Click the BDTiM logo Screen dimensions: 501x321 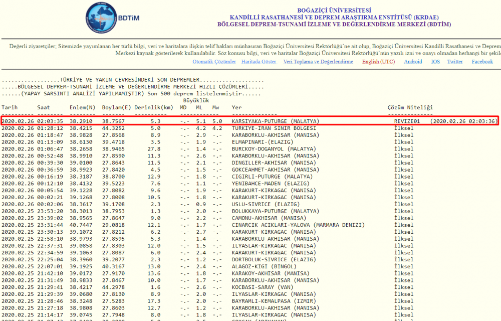[x=107, y=18]
